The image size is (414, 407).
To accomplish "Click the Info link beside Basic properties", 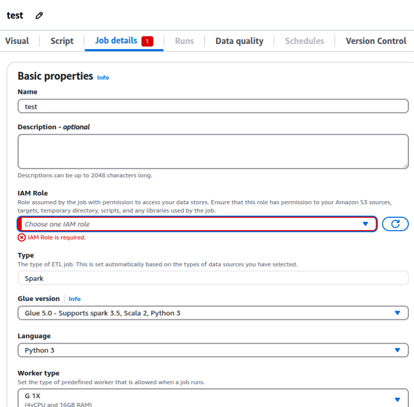I will [x=103, y=78].
